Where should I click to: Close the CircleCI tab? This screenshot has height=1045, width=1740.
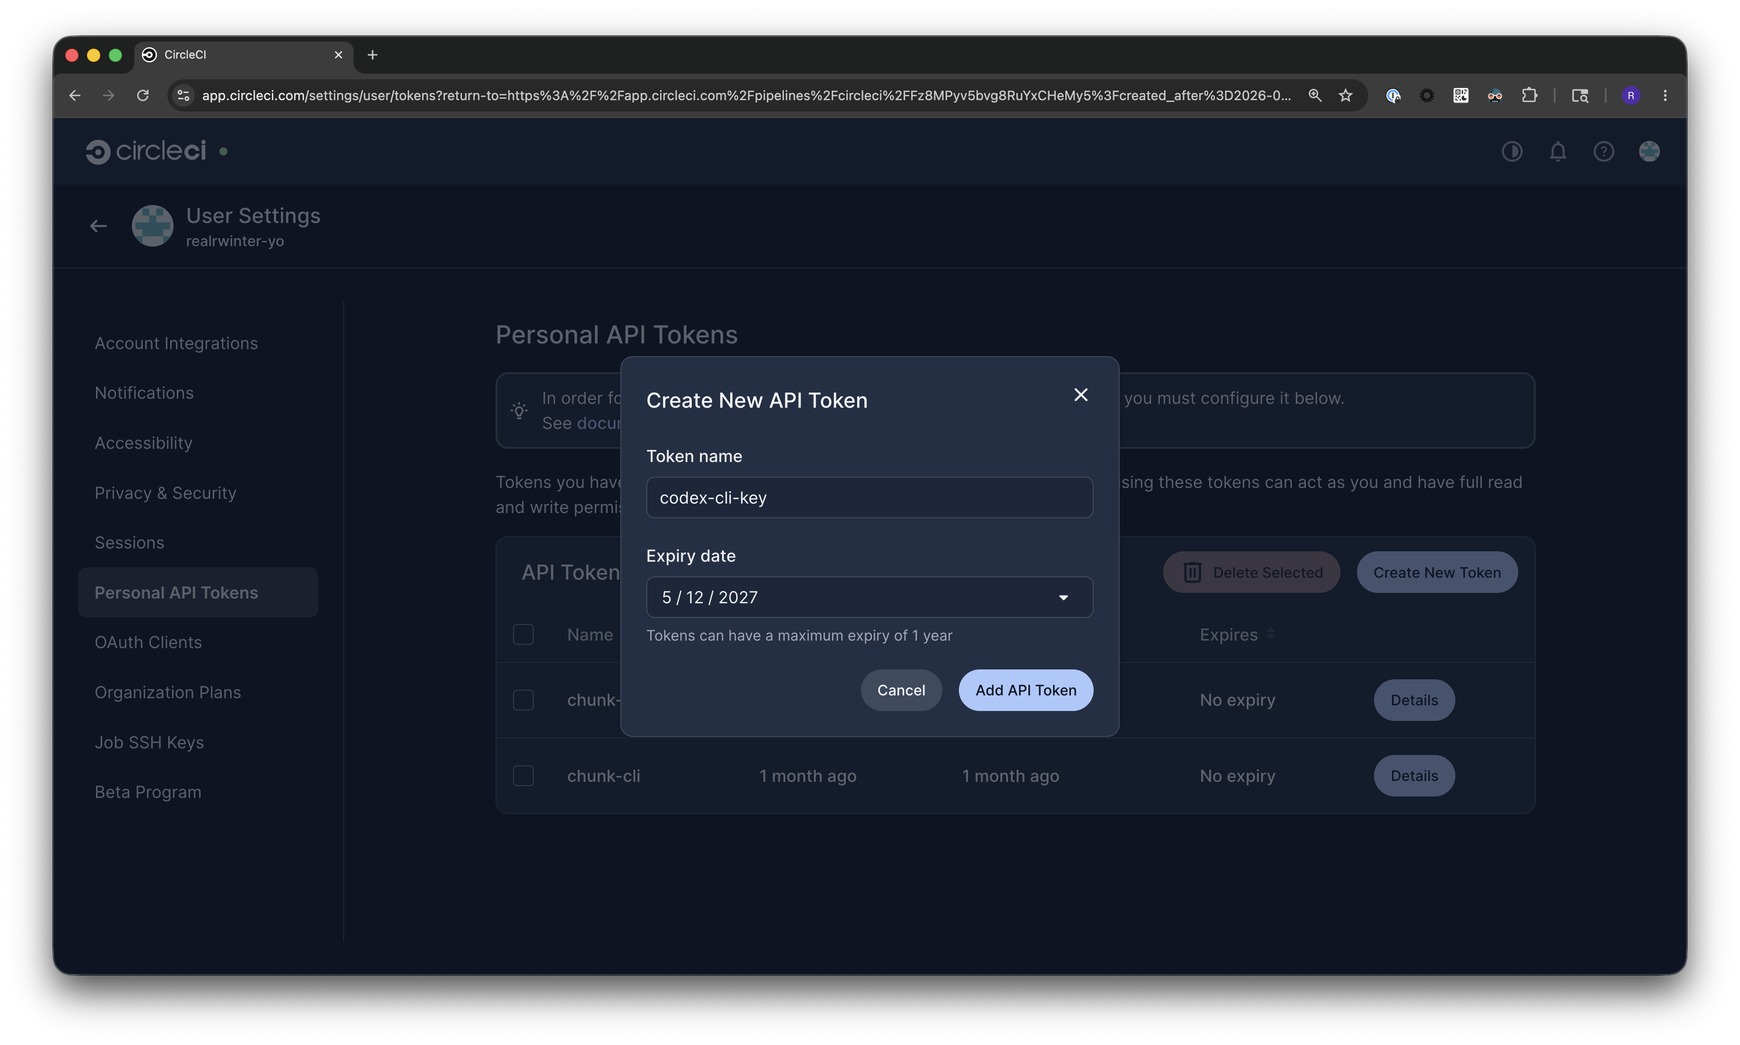pos(338,55)
